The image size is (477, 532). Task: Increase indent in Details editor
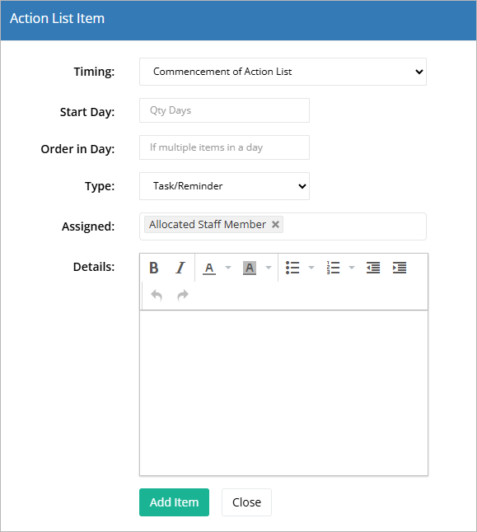tap(400, 268)
